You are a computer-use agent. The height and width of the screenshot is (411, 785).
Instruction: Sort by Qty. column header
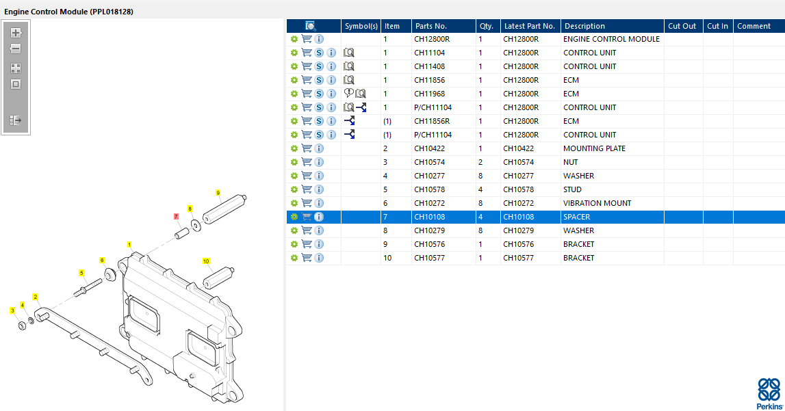[488, 26]
